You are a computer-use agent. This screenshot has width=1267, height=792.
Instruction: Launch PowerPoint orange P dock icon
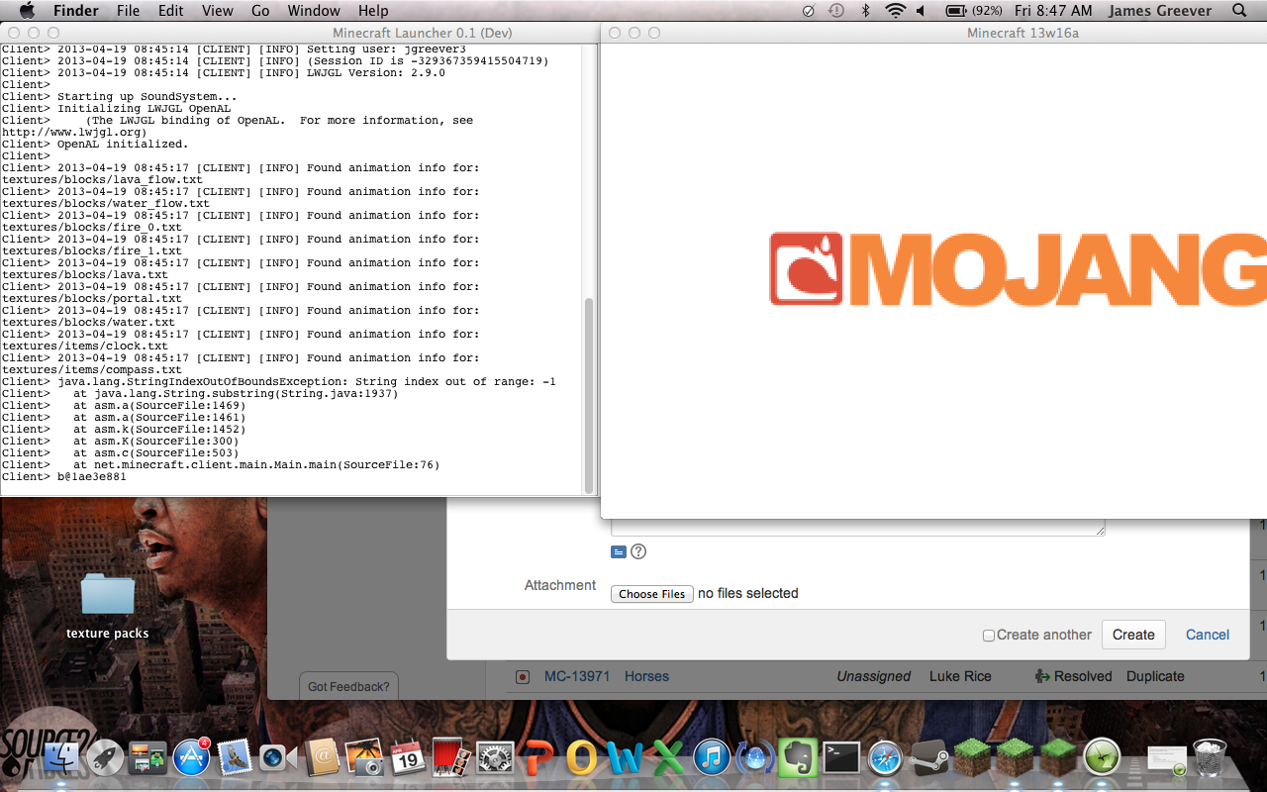coord(538,757)
